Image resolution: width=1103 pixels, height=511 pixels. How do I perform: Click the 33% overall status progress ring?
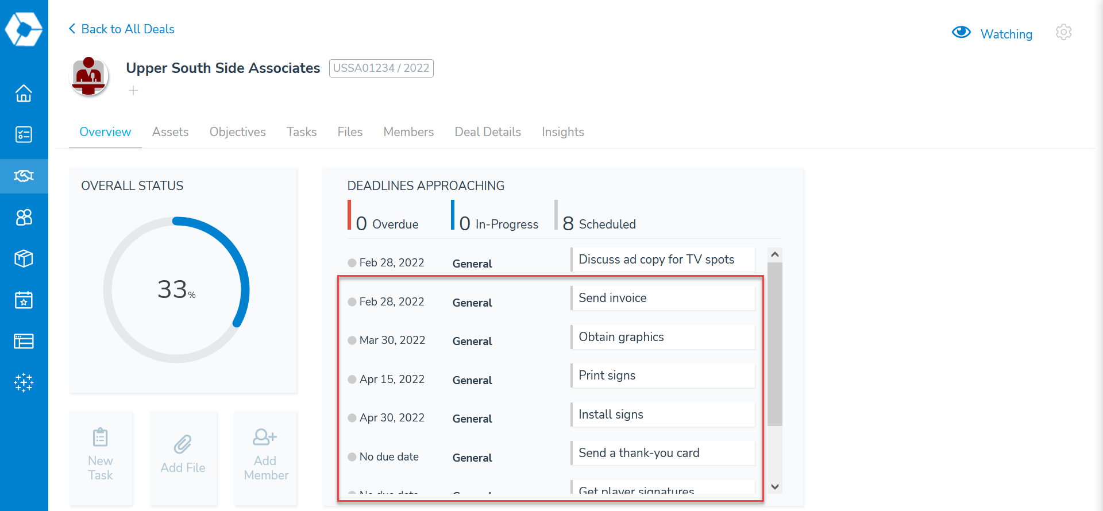(x=176, y=290)
